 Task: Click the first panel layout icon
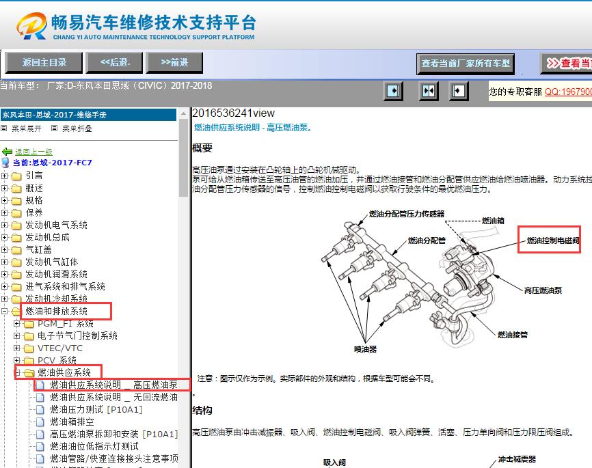point(393,91)
